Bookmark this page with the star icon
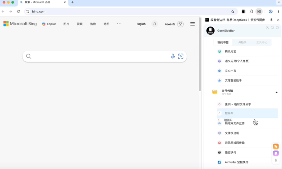Viewport: 282px width, 169px height. [233, 11]
